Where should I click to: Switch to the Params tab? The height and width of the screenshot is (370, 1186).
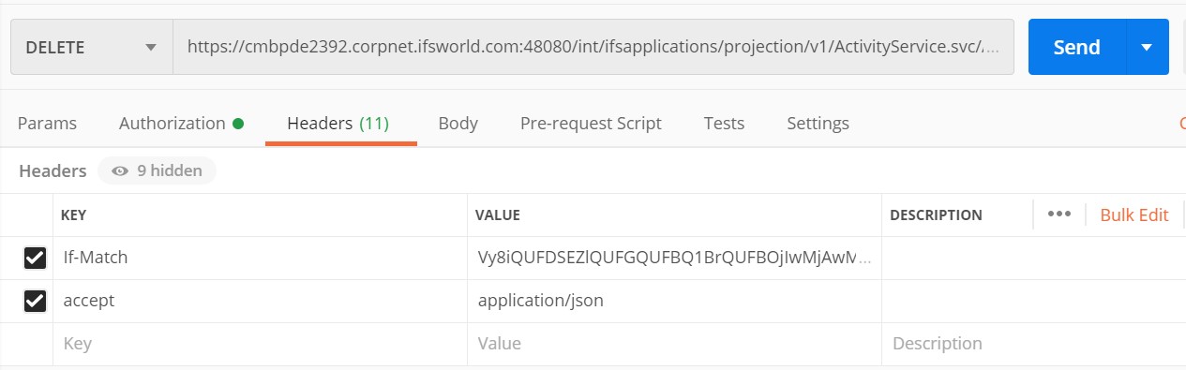(x=47, y=123)
